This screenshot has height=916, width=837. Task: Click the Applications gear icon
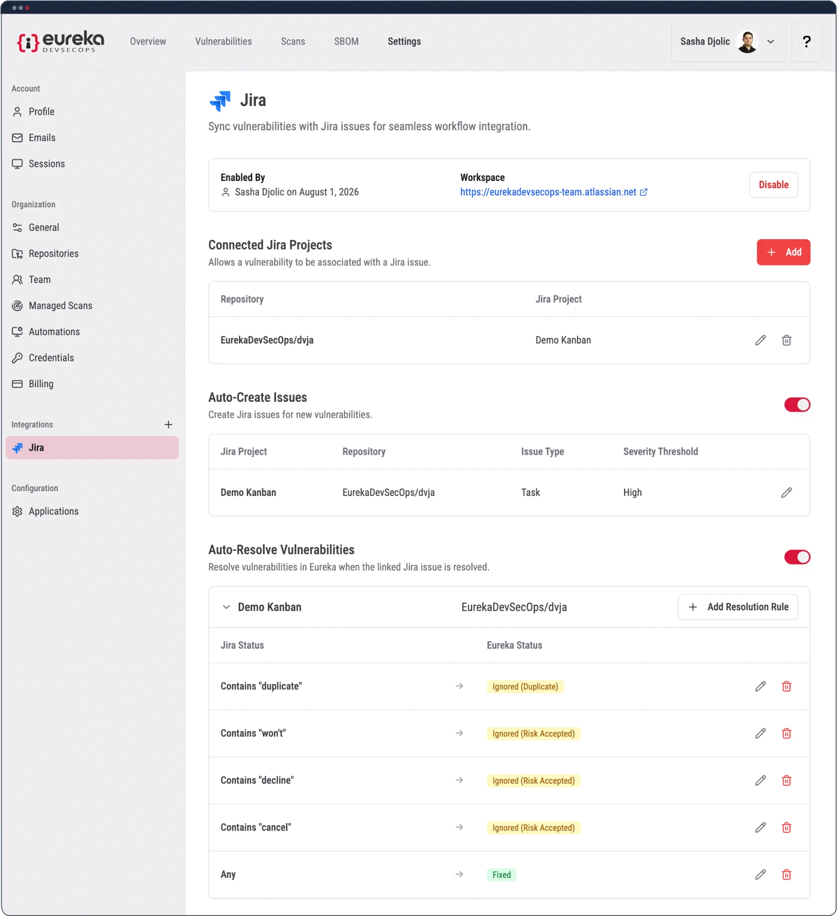17,511
